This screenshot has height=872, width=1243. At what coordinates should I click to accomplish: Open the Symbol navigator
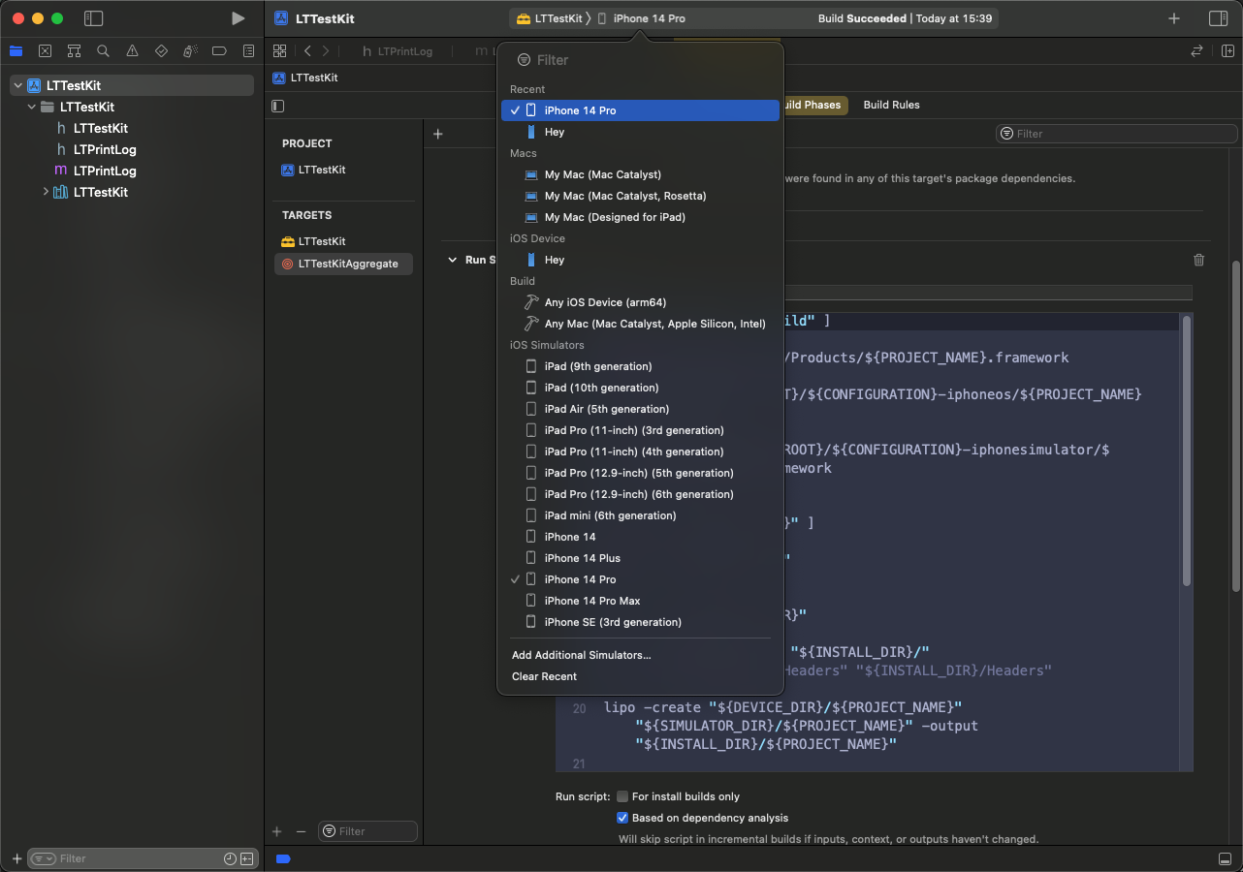(x=74, y=51)
